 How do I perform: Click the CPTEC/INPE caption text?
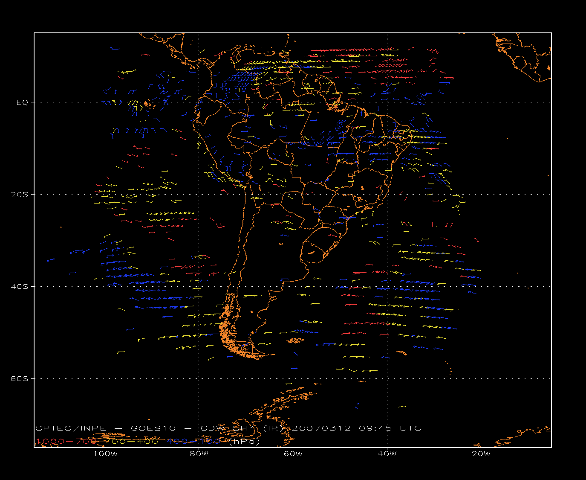pos(71,428)
